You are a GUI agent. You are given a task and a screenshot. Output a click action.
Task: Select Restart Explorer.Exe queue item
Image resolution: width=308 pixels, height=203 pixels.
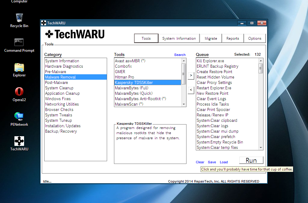[227, 88]
